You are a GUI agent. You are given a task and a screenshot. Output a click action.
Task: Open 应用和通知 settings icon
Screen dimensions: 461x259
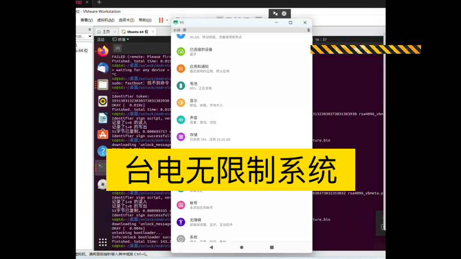point(181,69)
